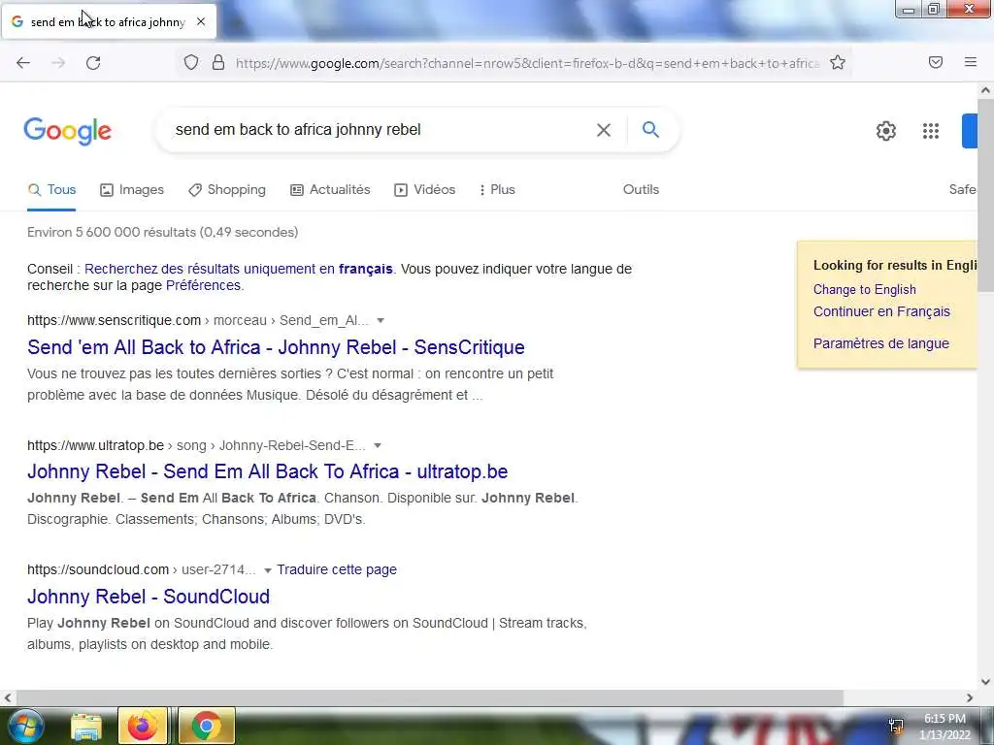Open the Google apps grid
994x745 pixels.
click(931, 131)
